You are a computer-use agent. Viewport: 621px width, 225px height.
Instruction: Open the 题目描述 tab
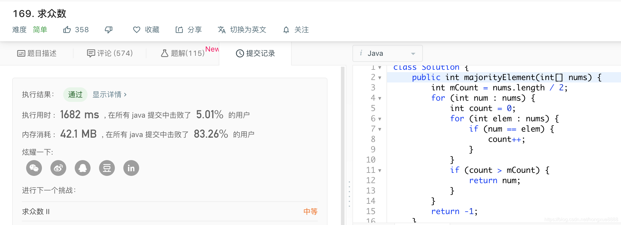[x=37, y=53]
